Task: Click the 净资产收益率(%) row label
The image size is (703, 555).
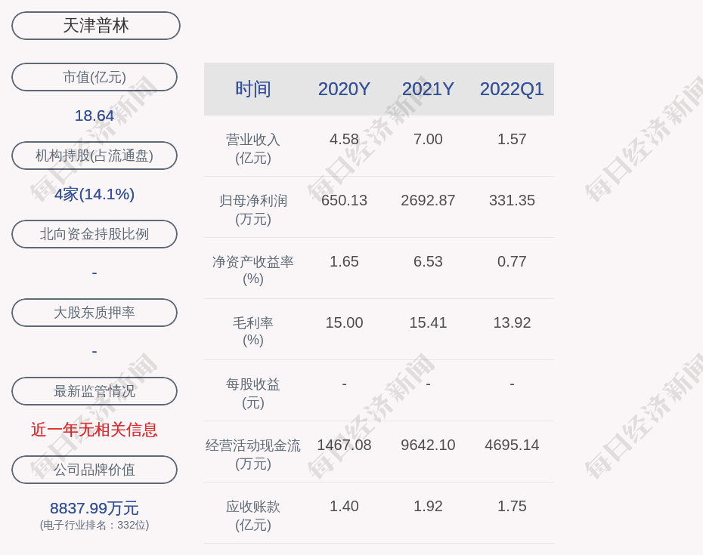Action: pos(253,270)
